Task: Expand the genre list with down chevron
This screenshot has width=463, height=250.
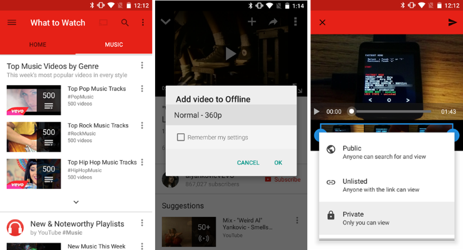Action: coord(76,202)
